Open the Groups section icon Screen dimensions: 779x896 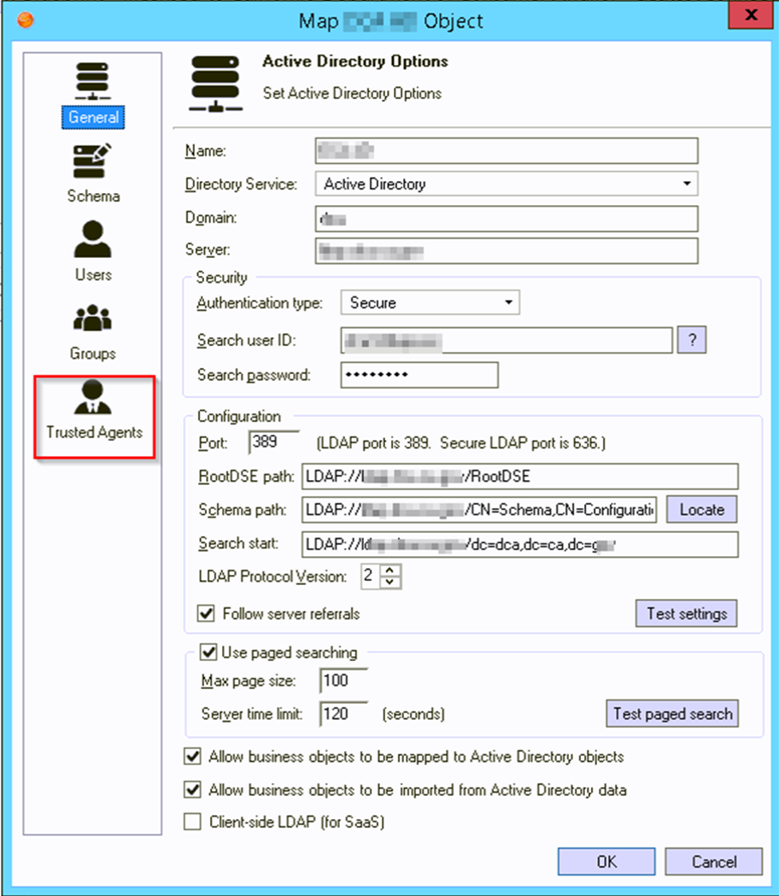pyautogui.click(x=93, y=319)
